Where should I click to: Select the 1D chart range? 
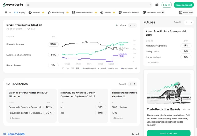63,68
